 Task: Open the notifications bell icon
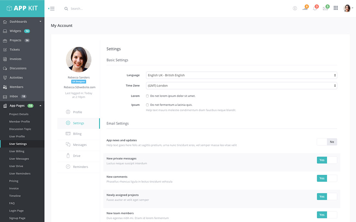click(x=315, y=9)
